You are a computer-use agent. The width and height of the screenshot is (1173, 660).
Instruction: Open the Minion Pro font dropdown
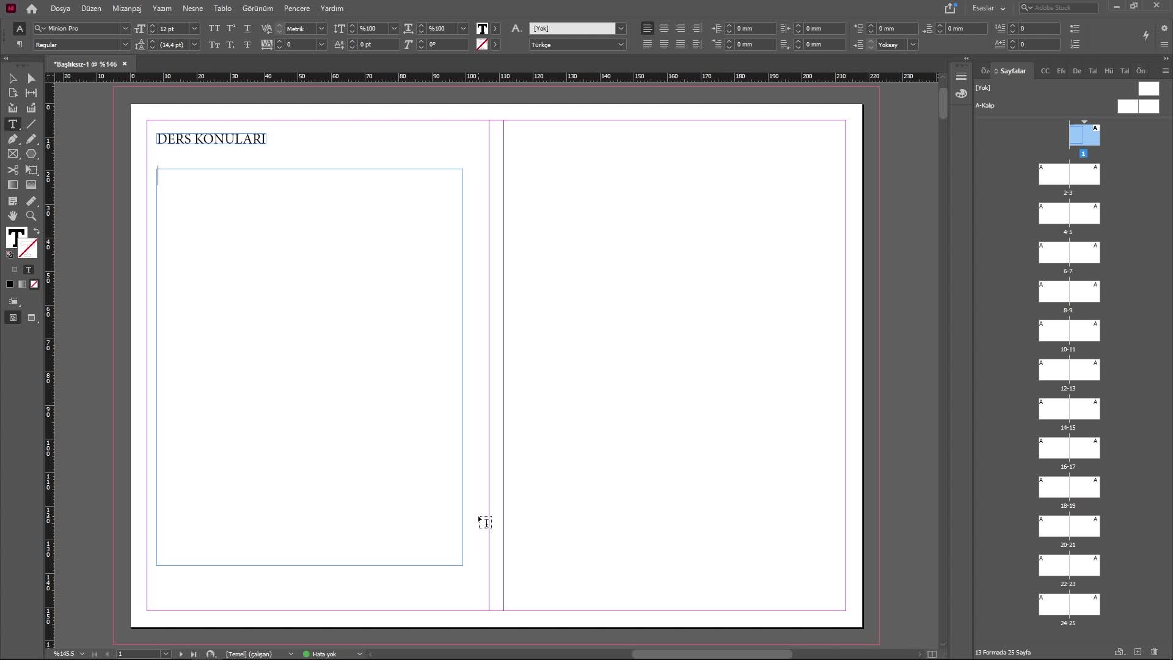[125, 29]
